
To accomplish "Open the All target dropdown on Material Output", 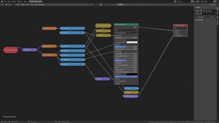I will click(x=180, y=28).
